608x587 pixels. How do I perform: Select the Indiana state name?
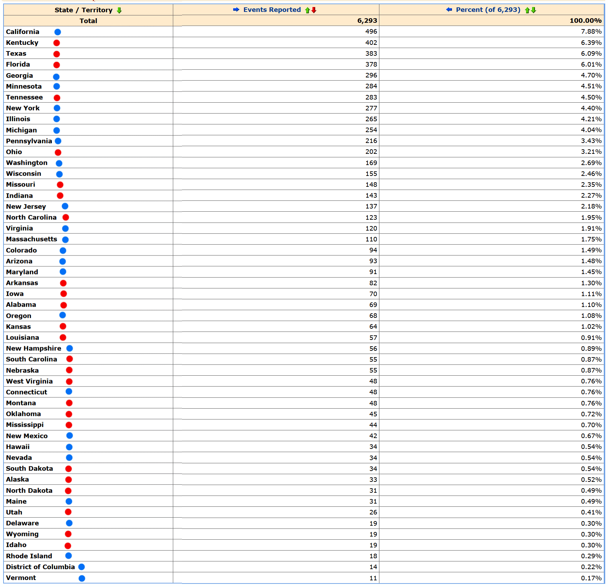click(x=19, y=196)
